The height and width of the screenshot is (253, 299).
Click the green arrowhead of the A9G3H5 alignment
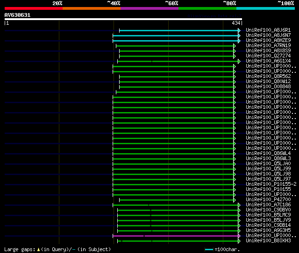[239, 231]
